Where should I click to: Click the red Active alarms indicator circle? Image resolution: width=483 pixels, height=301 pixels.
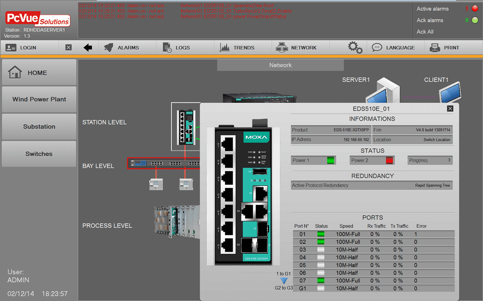[475, 8]
